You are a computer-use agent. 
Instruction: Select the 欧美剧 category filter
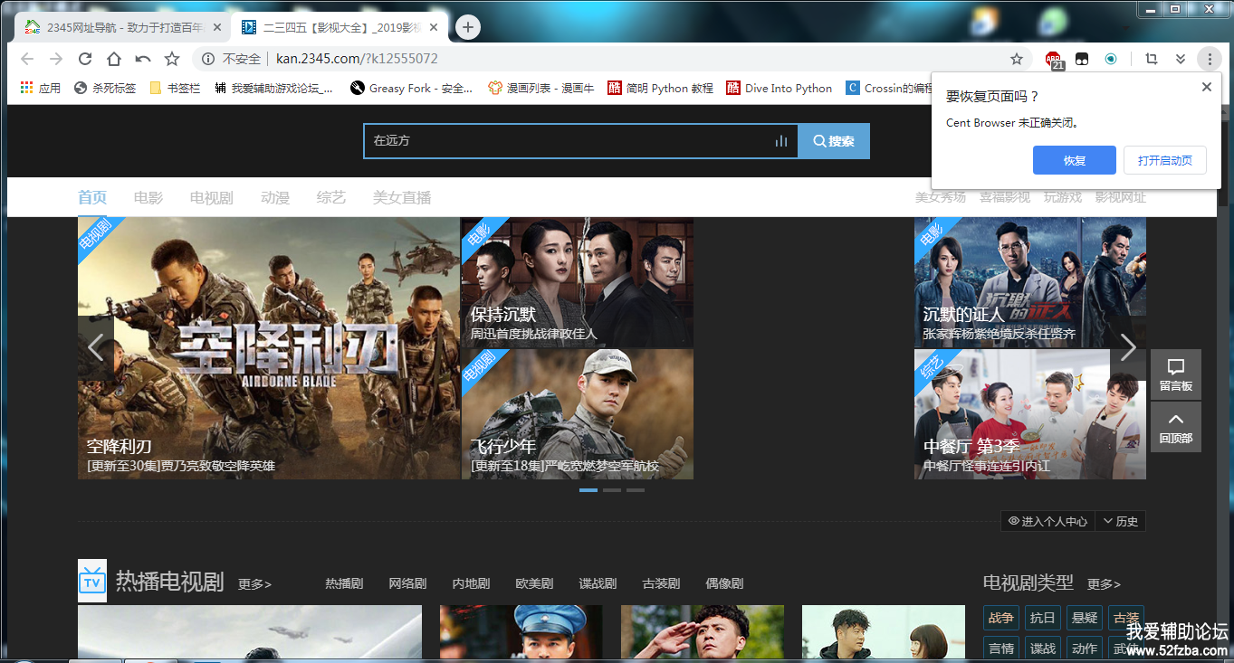tap(534, 584)
